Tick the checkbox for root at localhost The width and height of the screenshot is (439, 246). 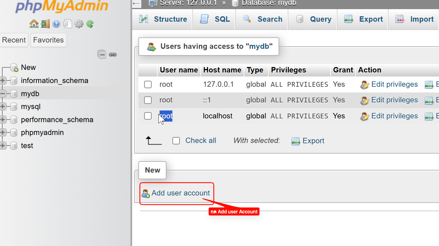148,116
